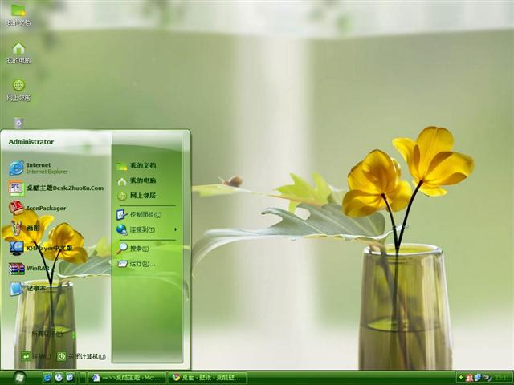This screenshot has height=385, width=514.
Task: Click Internet Explorer Quick Launch icon
Action: click(x=47, y=378)
